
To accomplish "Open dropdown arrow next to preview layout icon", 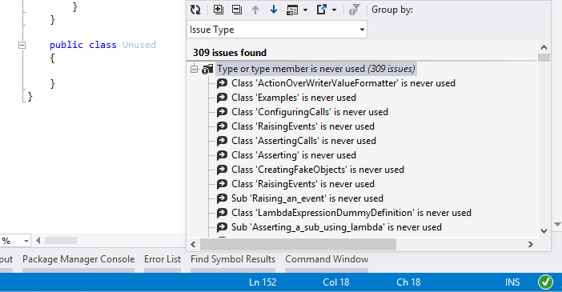I will pyautogui.click(x=305, y=10).
